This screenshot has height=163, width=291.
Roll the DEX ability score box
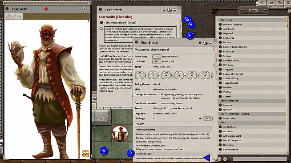click(153, 75)
